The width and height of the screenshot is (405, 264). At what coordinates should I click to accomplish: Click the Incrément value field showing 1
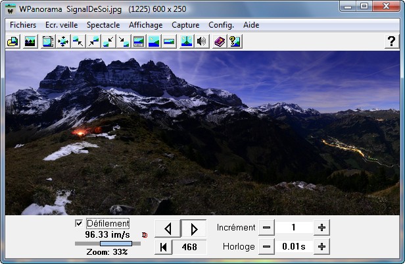tap(294, 228)
